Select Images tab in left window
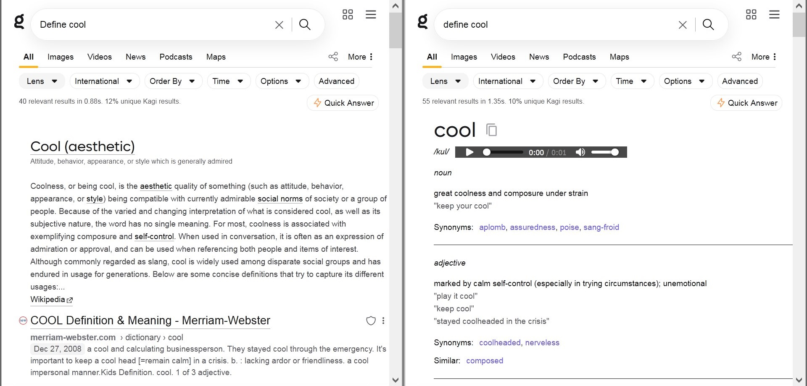 pos(61,57)
